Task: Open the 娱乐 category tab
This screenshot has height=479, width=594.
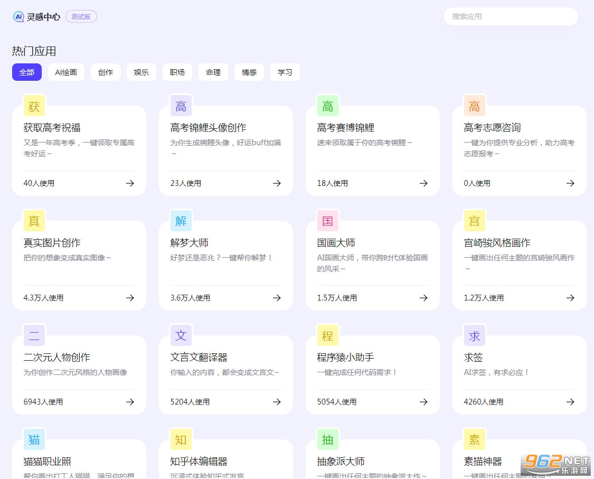Action: point(142,72)
